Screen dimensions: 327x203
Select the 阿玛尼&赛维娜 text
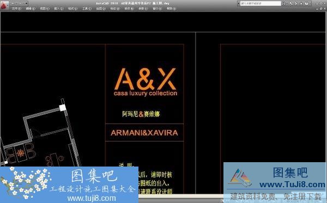coord(141,114)
